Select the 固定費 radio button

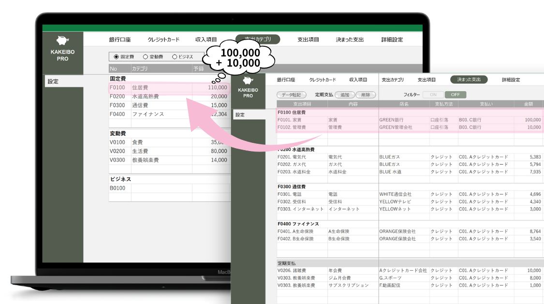click(x=116, y=57)
